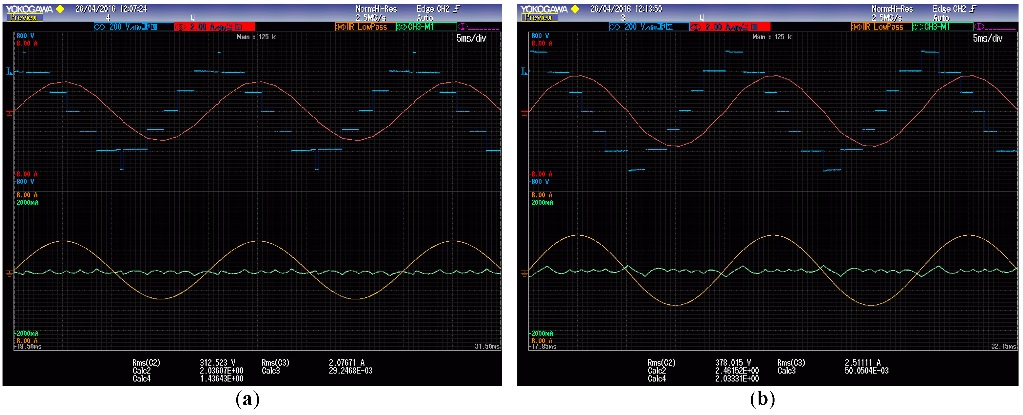1023x415 pixels.
Task: Click trigger position marker atop left scope
Action: [192, 18]
